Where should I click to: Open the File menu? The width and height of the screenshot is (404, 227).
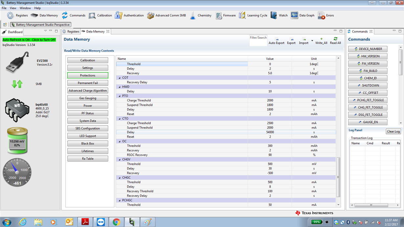pos(4,8)
